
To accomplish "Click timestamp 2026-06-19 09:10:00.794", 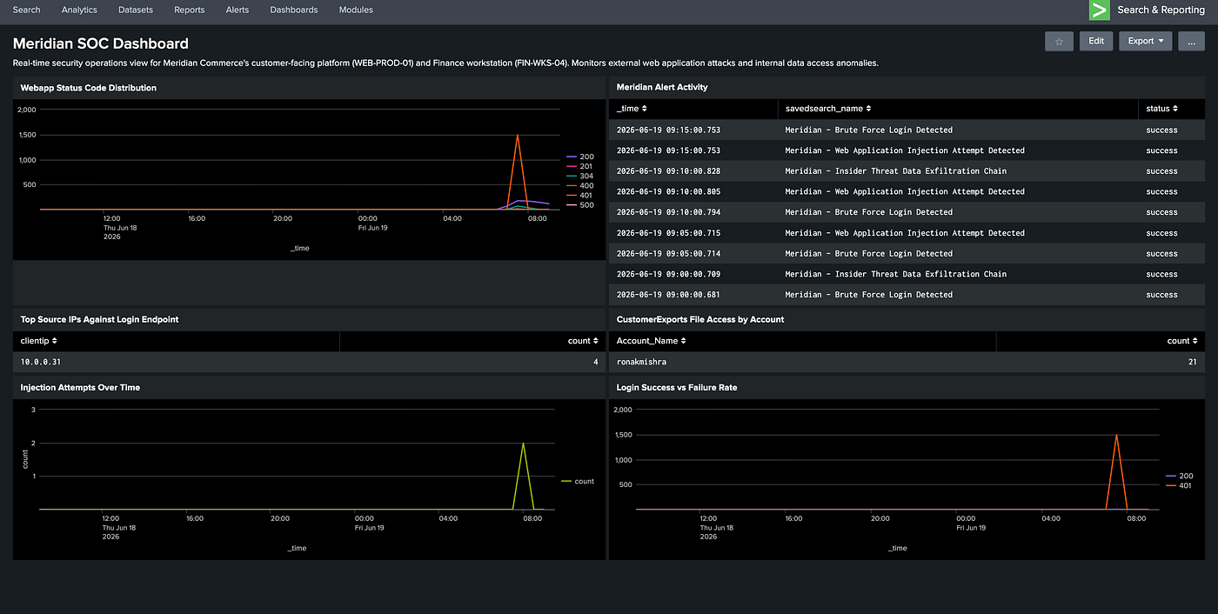I will click(668, 212).
